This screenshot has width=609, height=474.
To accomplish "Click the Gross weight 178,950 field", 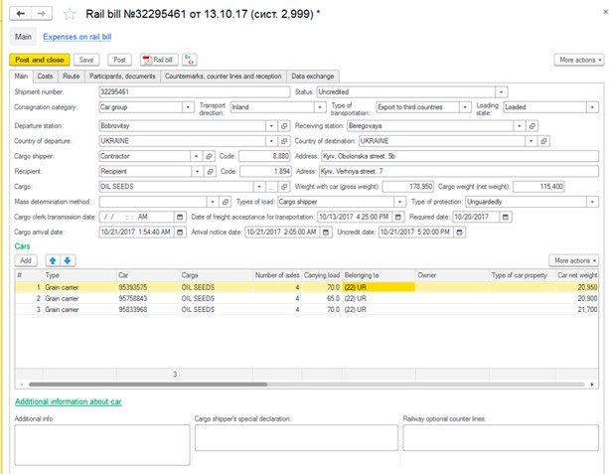I will coord(407,187).
